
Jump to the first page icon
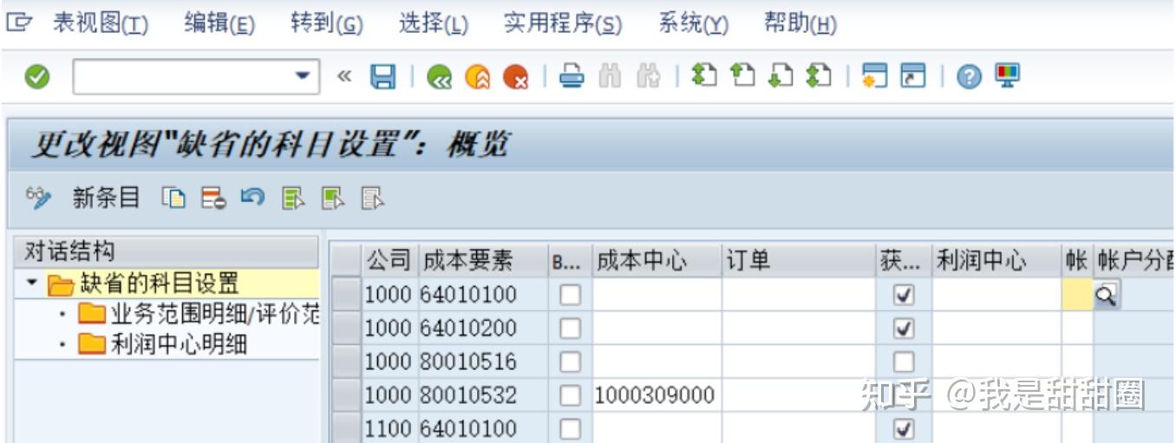point(702,76)
